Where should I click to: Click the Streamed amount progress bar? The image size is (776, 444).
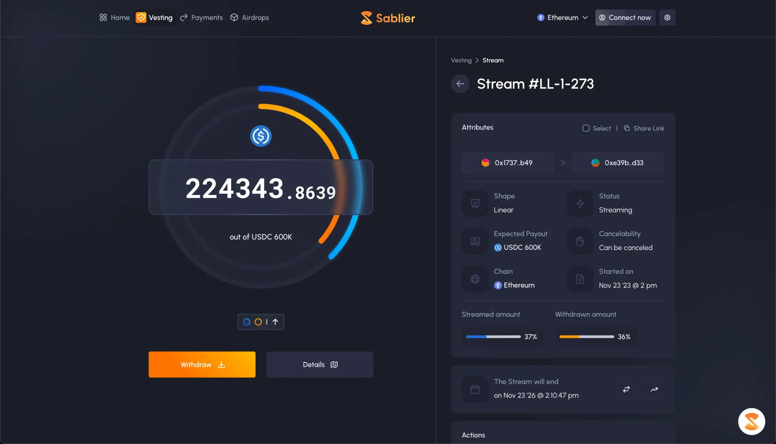[493, 337]
